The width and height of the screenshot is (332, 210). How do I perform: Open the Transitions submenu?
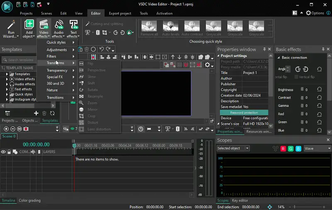tap(57, 97)
